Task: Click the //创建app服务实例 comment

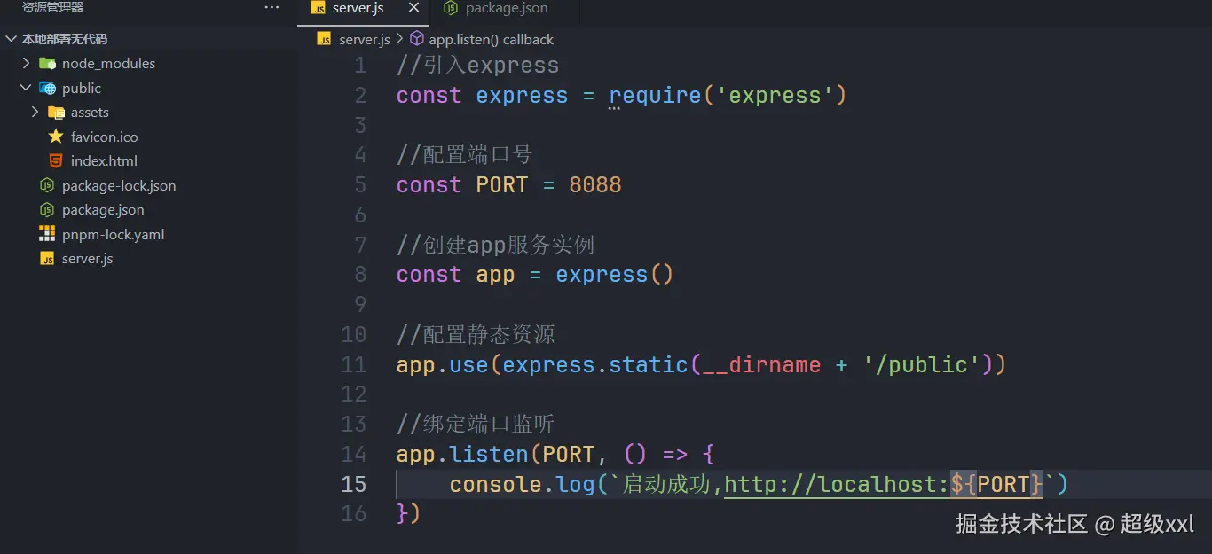Action: tap(495, 245)
